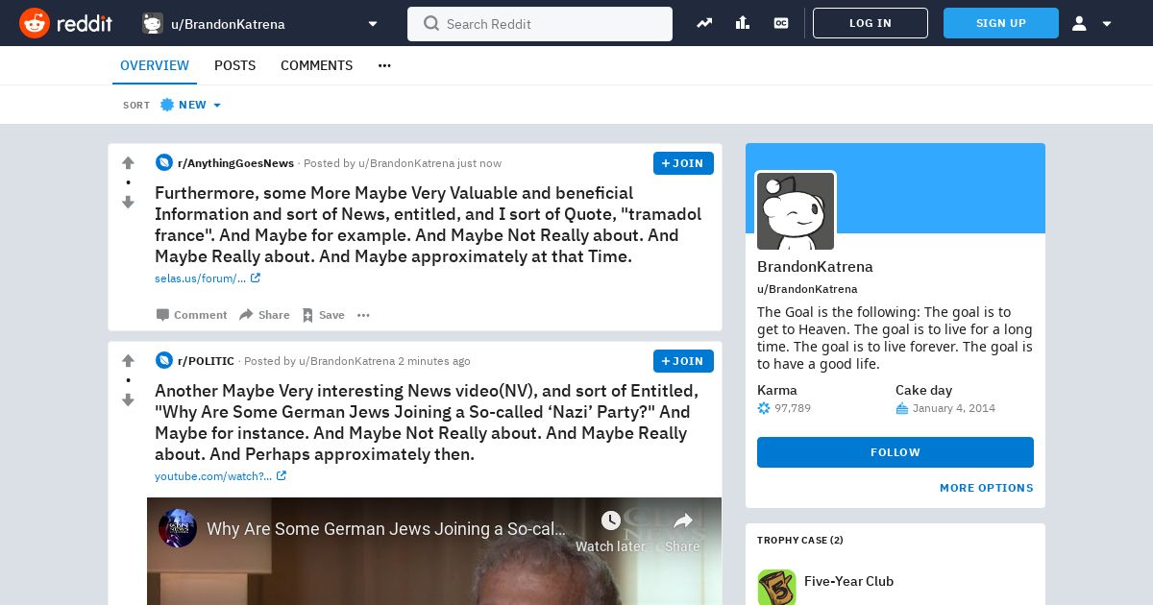Screen dimensions: 1153x605
Task: Click the search magnifier icon
Action: [x=431, y=24]
